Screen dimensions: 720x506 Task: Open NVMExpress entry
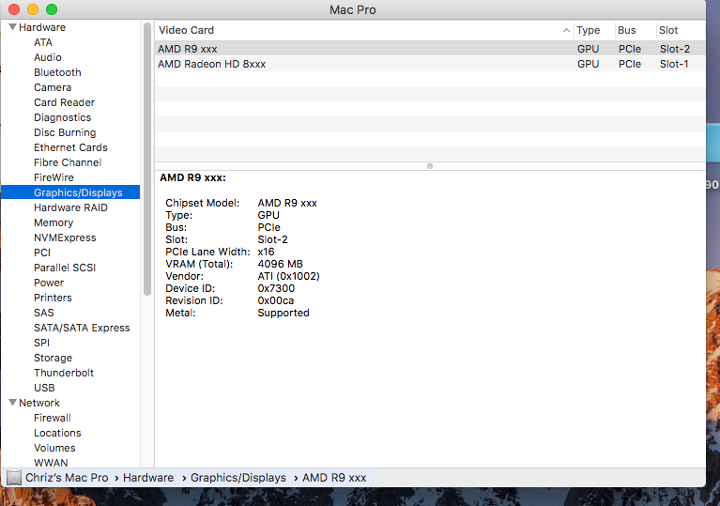(65, 238)
